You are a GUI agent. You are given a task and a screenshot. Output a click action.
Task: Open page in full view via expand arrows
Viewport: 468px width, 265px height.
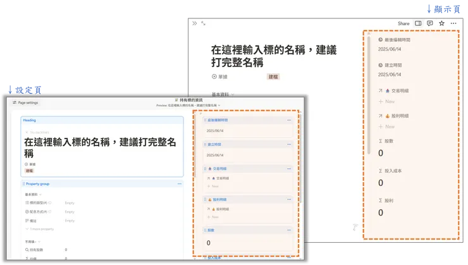(203, 23)
